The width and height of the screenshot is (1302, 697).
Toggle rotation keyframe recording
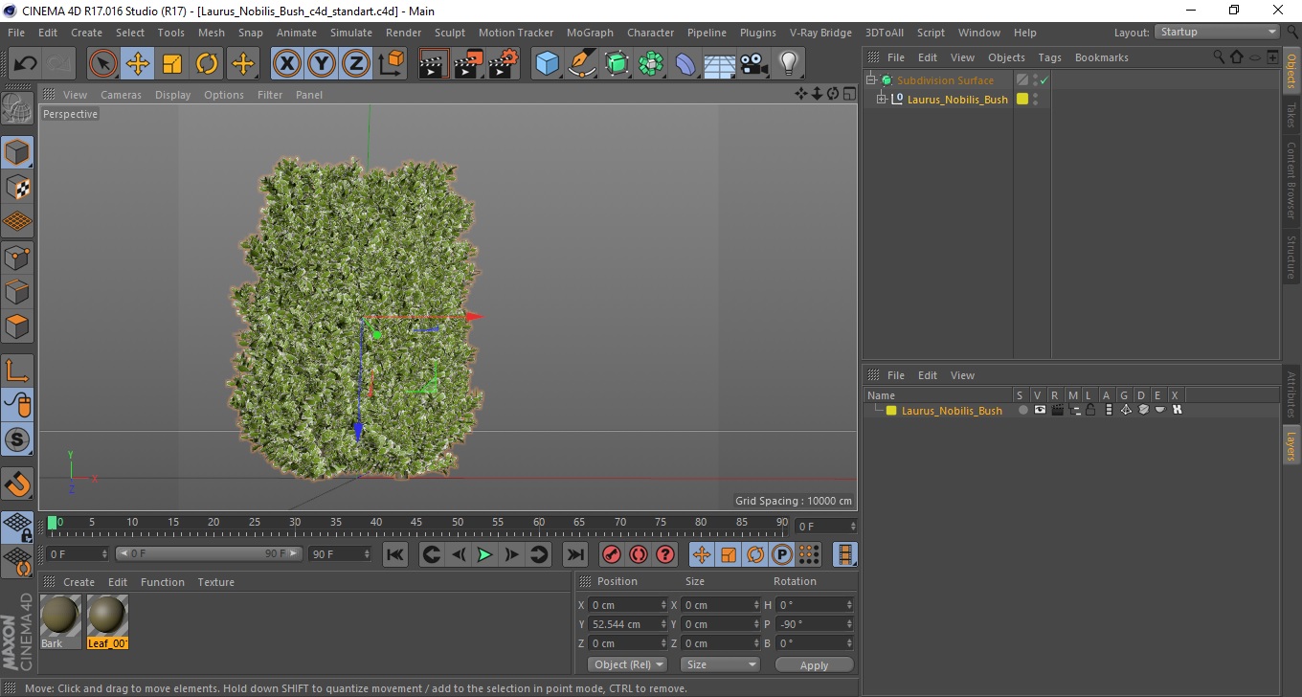pos(755,554)
